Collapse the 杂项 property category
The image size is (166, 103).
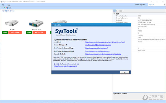(114, 14)
